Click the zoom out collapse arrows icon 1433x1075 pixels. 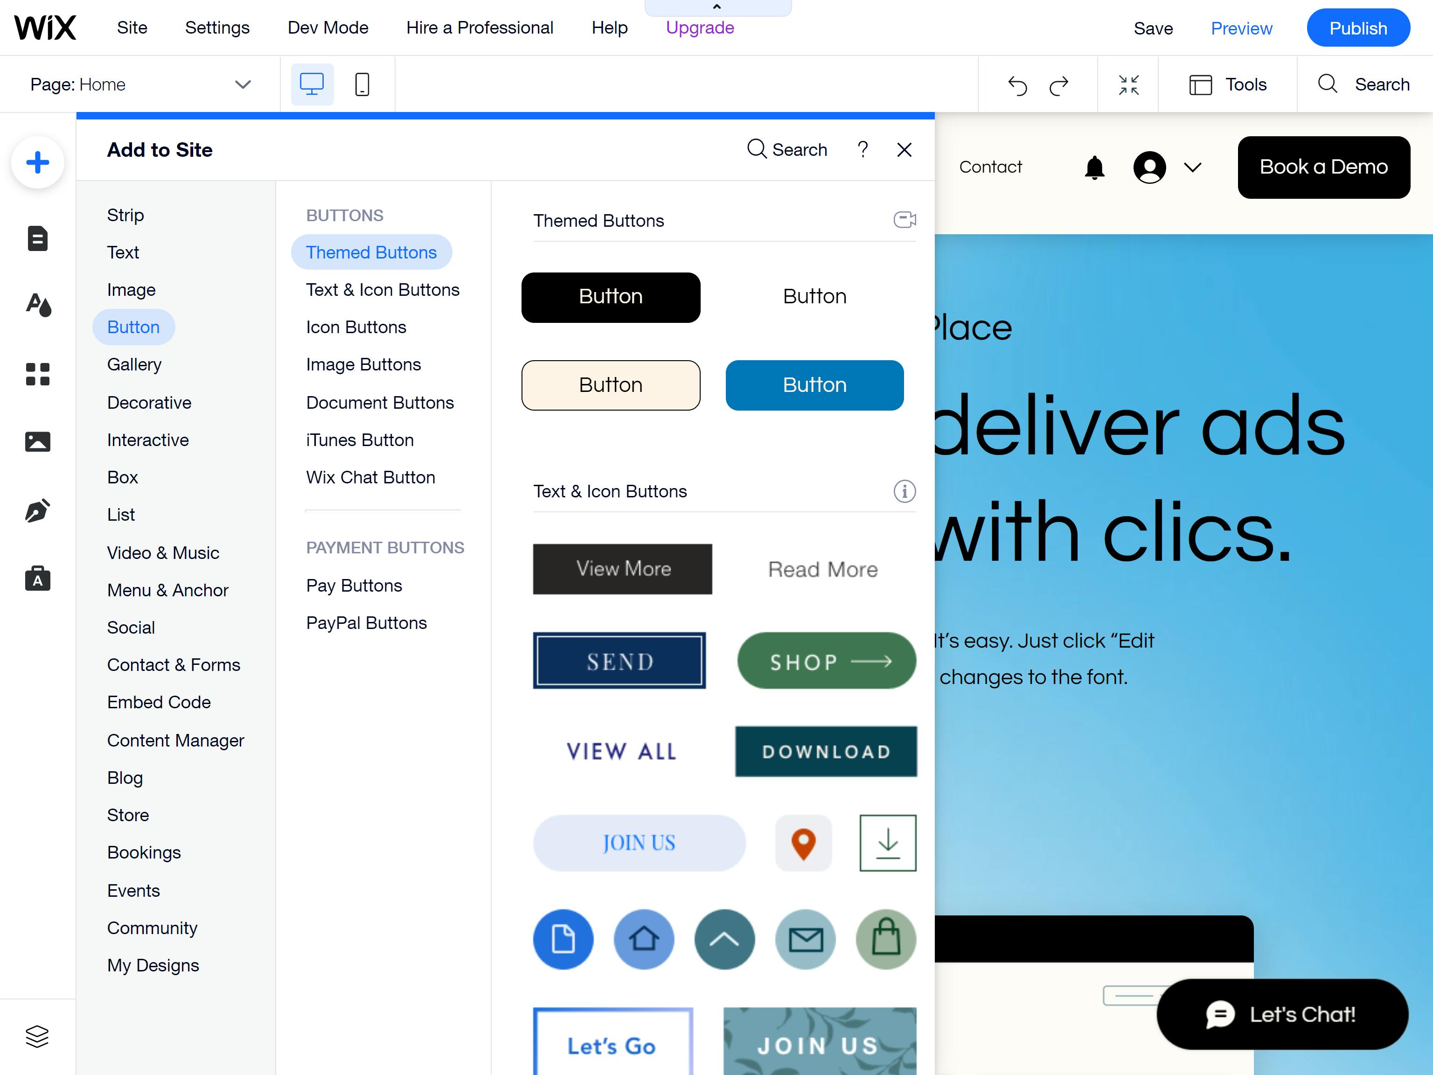pos(1128,85)
